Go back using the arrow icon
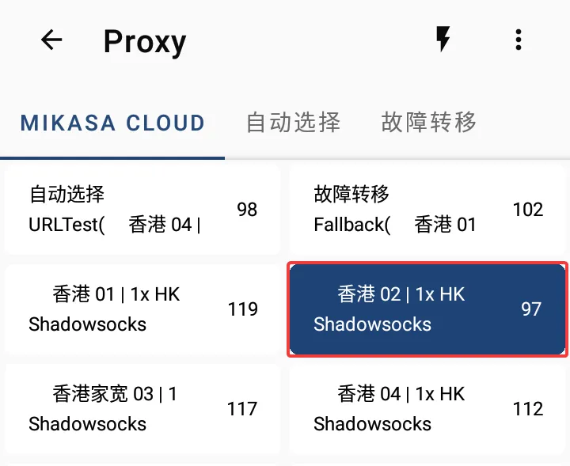The width and height of the screenshot is (570, 466). (51, 40)
